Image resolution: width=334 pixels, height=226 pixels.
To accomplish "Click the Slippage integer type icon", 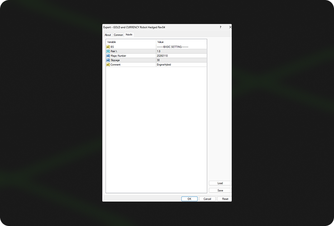I will click(x=108, y=60).
